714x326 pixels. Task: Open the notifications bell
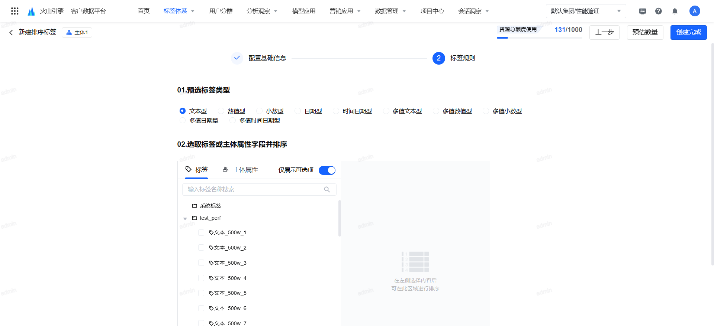tap(675, 11)
